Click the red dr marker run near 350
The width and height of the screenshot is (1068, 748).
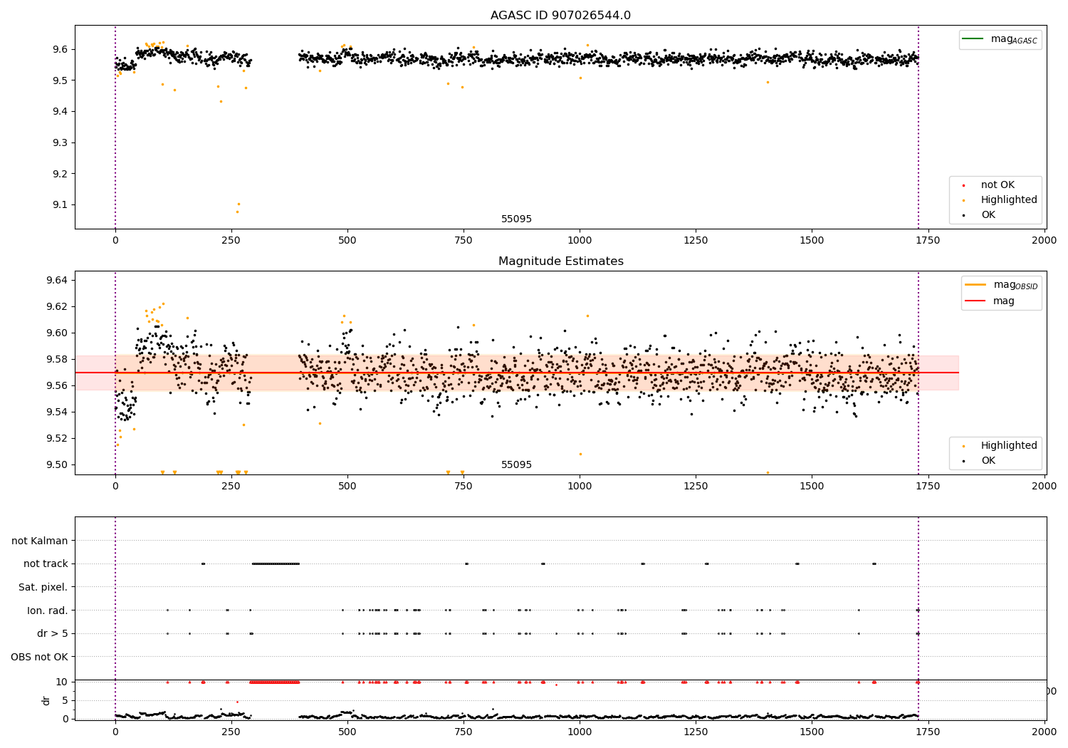274,682
